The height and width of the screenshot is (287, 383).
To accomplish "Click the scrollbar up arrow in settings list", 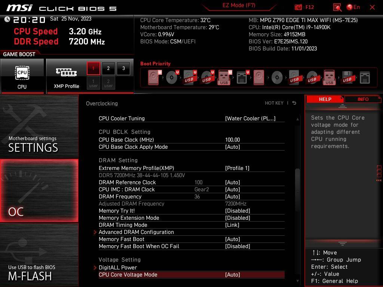I will pyautogui.click(x=297, y=119).
